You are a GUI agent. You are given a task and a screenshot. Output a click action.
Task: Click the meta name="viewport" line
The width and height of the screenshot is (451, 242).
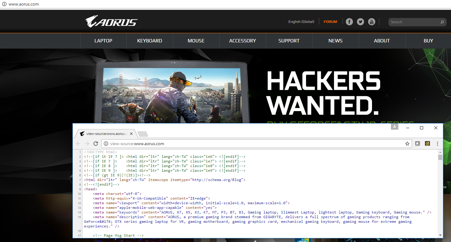pyautogui.click(x=191, y=203)
